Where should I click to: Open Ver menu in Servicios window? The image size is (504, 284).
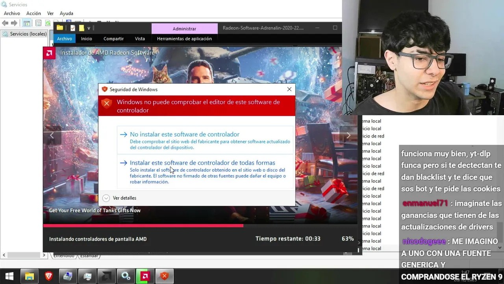pyautogui.click(x=50, y=13)
